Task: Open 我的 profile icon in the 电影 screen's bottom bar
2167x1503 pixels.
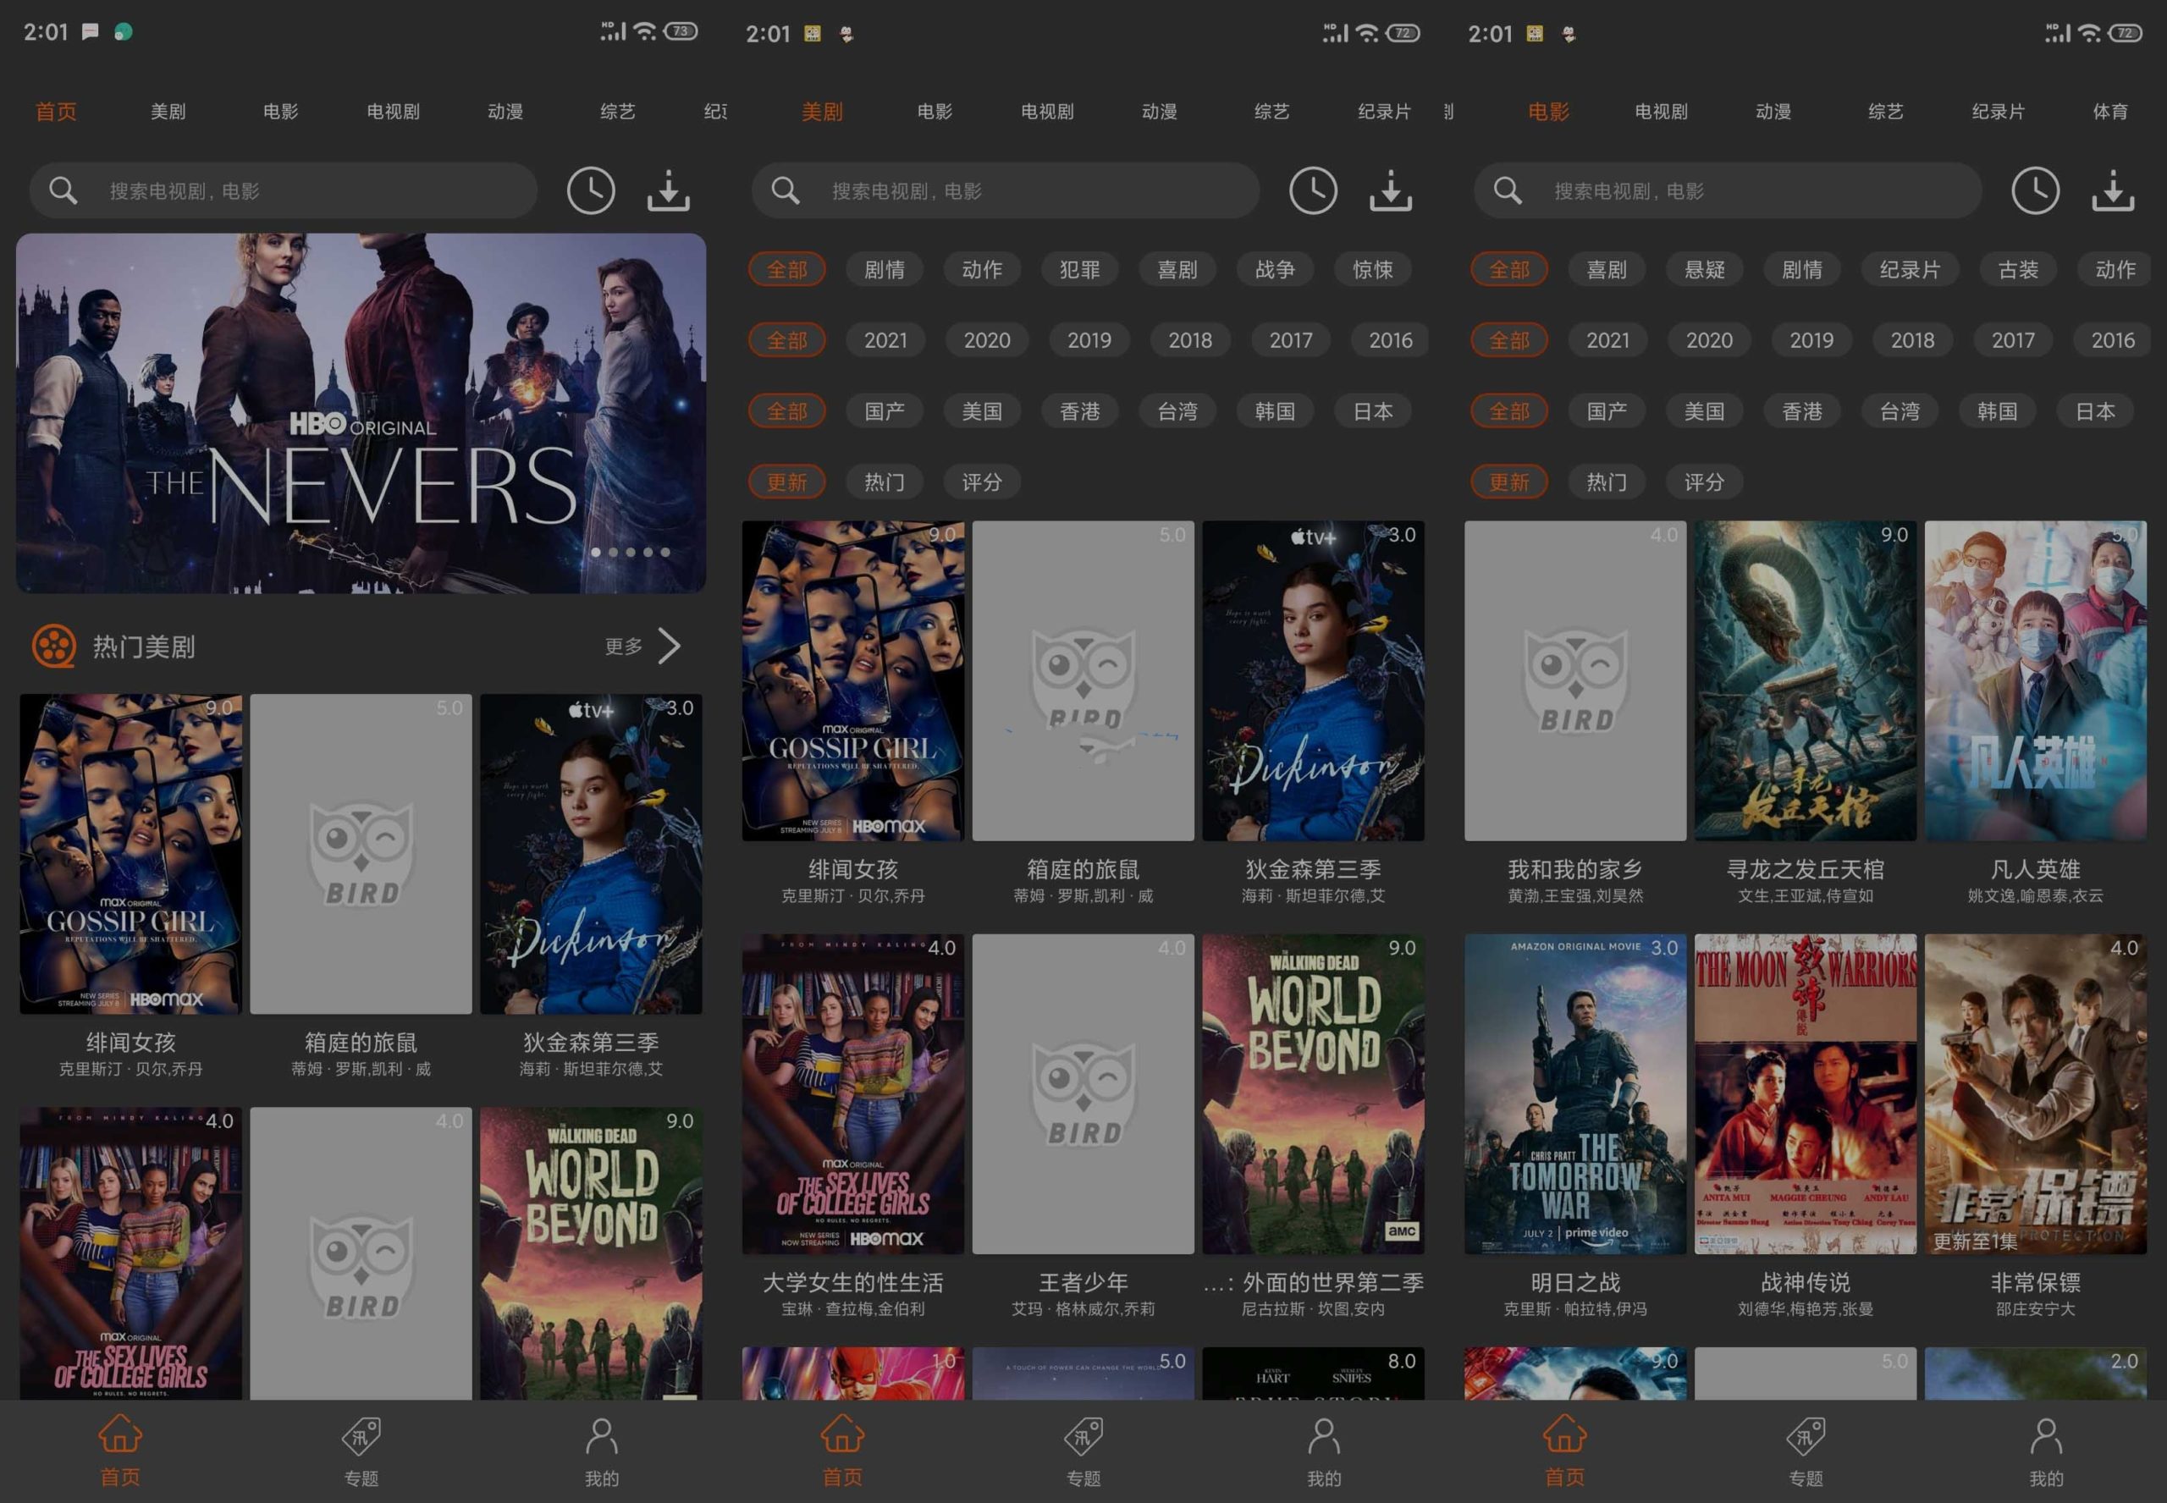Action: point(2047,1436)
